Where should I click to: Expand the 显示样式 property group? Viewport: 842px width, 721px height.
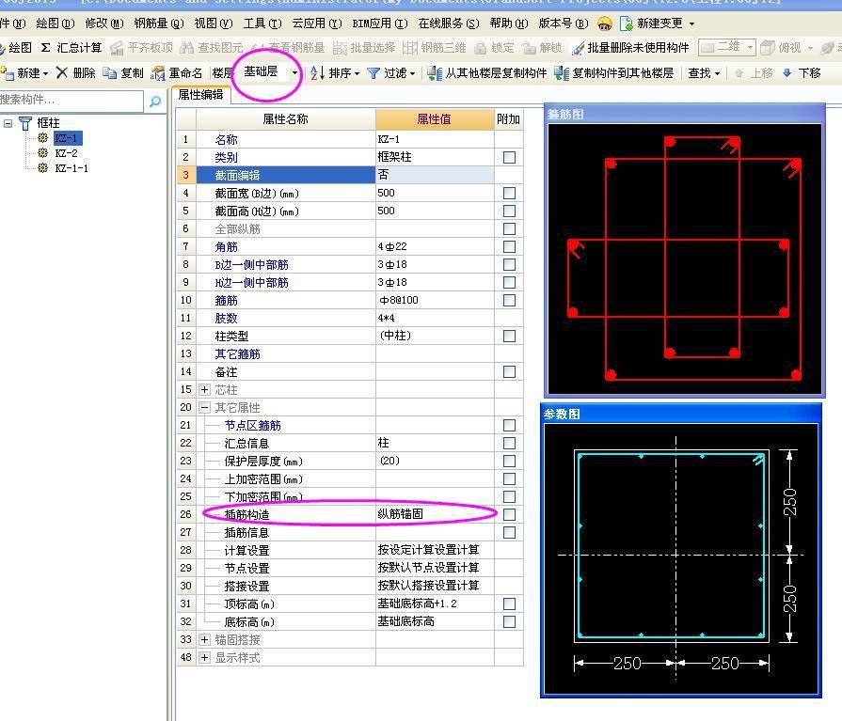point(204,657)
